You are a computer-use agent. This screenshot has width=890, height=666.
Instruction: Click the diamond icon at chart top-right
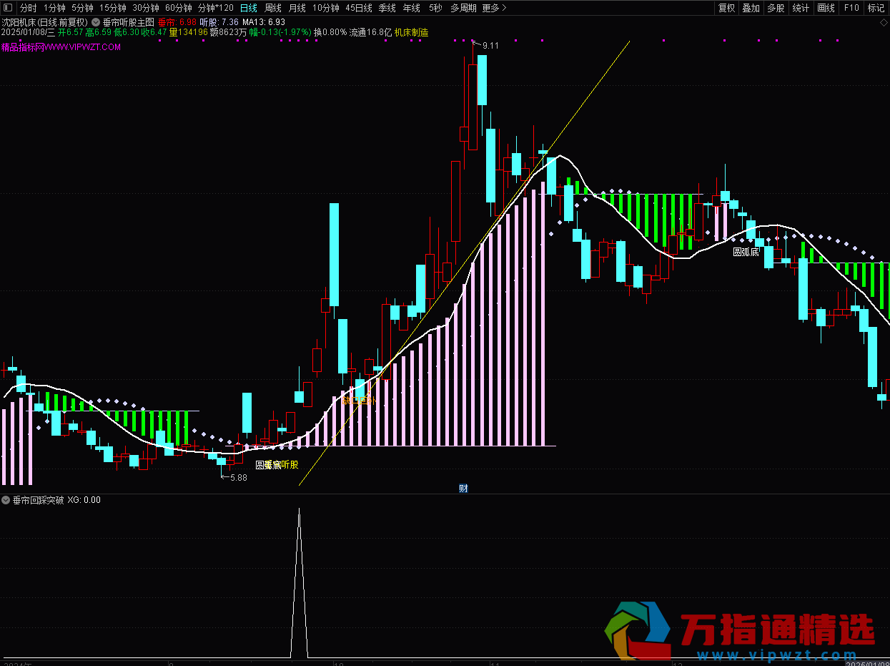point(884,22)
